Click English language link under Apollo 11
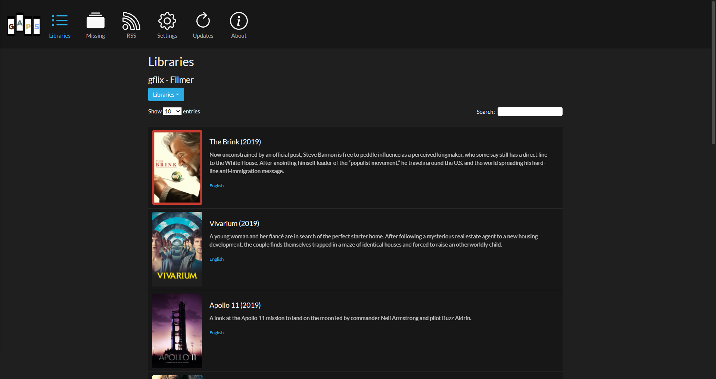 point(217,333)
